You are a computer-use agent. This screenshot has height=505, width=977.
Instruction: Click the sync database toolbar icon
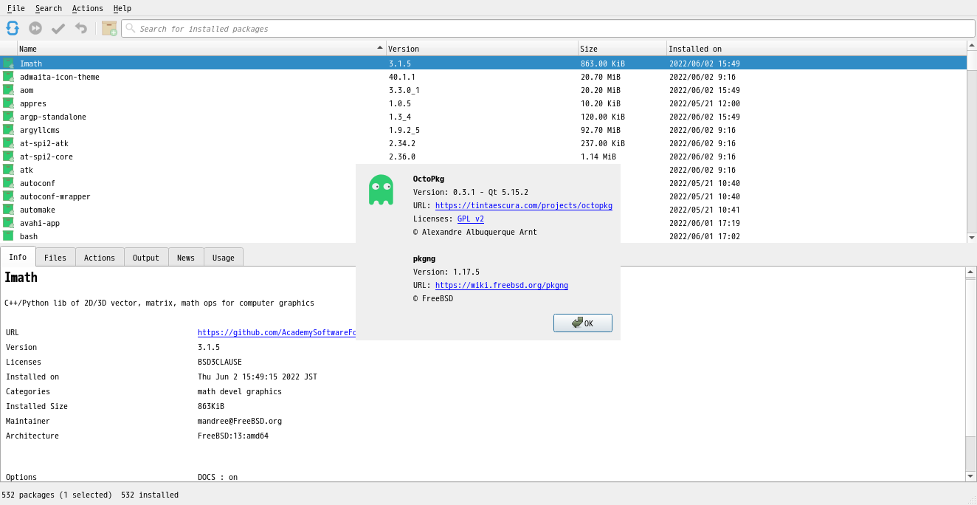[13, 28]
